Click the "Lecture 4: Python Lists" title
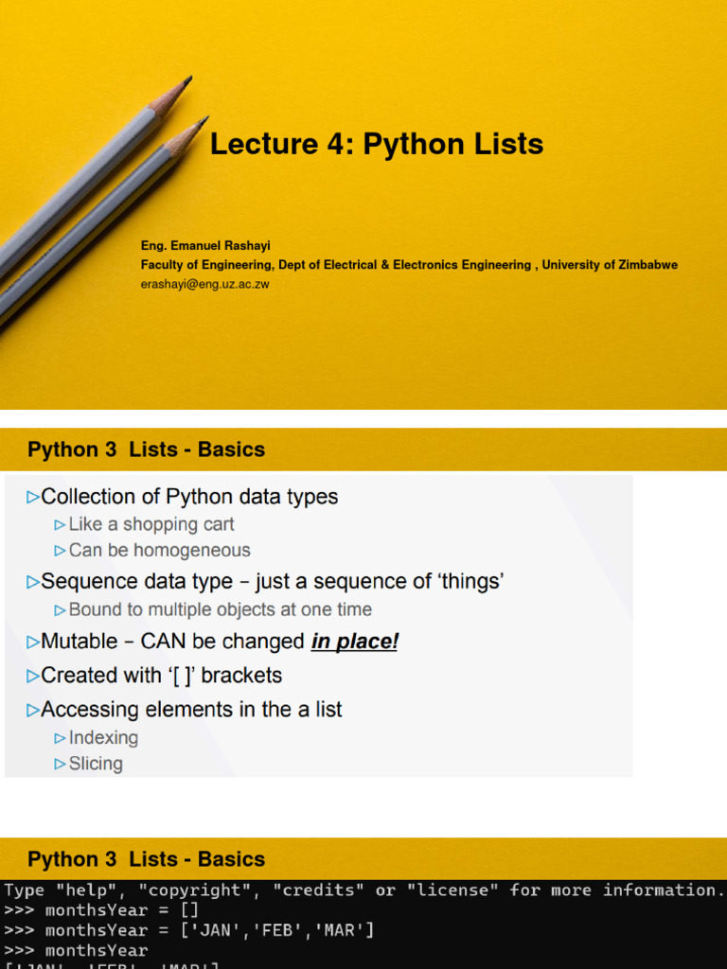Image resolution: width=727 pixels, height=969 pixels. (x=377, y=145)
